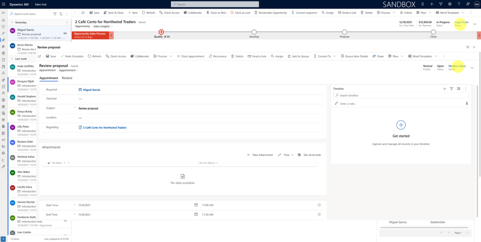
Task: Click the Add to Queue command
Action: pyautogui.click(x=298, y=56)
